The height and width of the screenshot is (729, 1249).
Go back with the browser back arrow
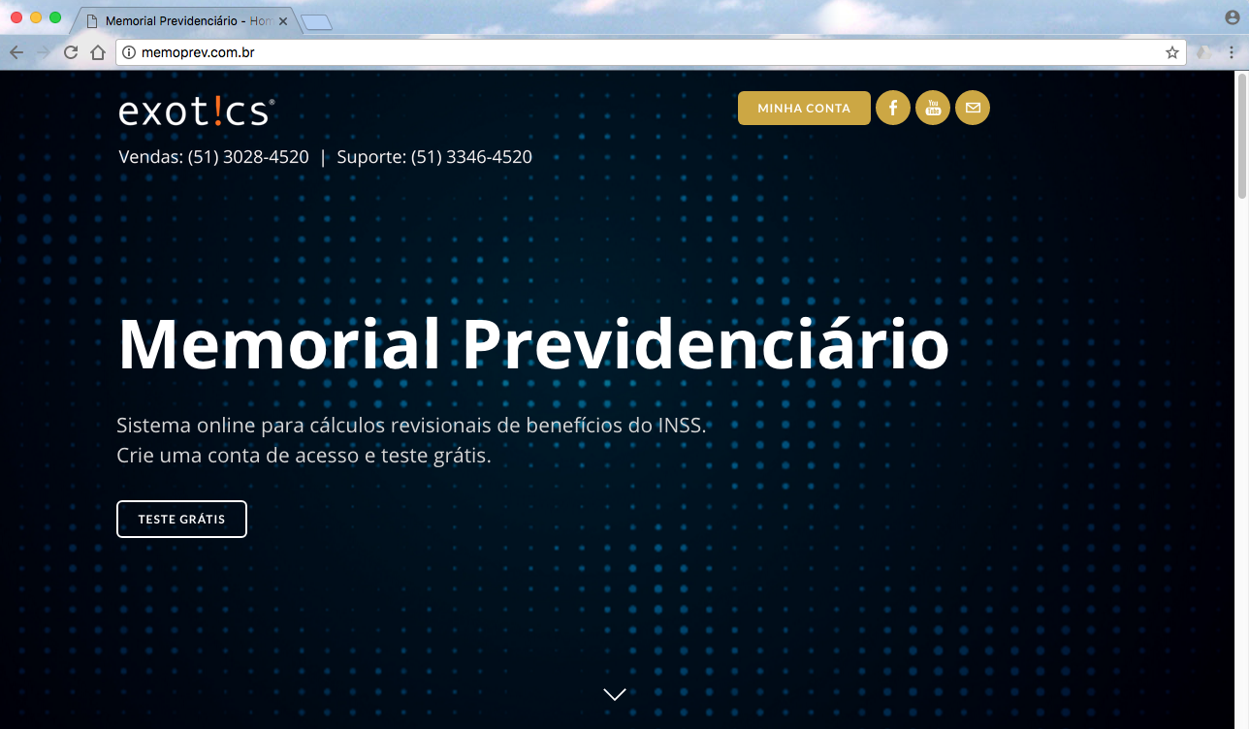pyautogui.click(x=16, y=52)
